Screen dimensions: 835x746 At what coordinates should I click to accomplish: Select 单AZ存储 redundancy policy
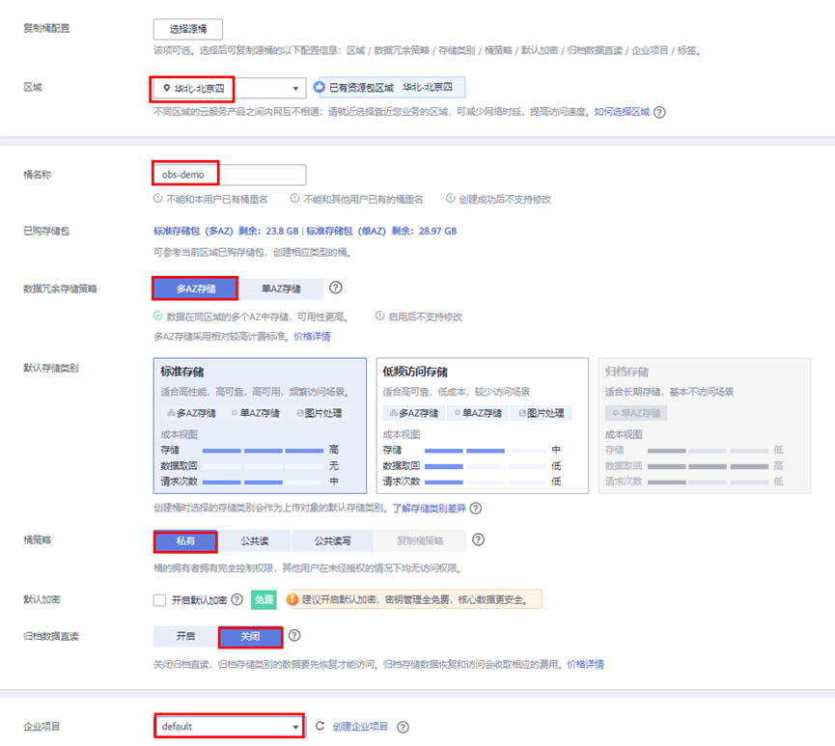pyautogui.click(x=281, y=289)
